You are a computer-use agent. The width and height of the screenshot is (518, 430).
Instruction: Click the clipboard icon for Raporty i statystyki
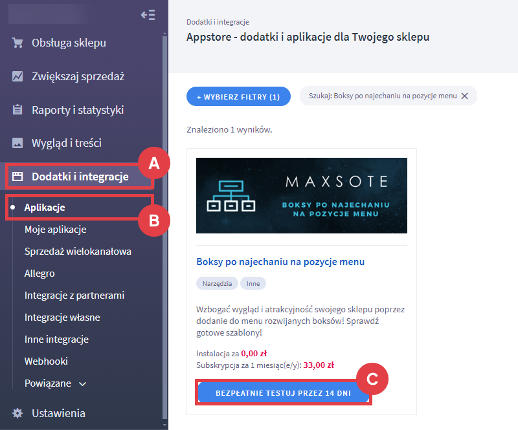tap(17, 109)
